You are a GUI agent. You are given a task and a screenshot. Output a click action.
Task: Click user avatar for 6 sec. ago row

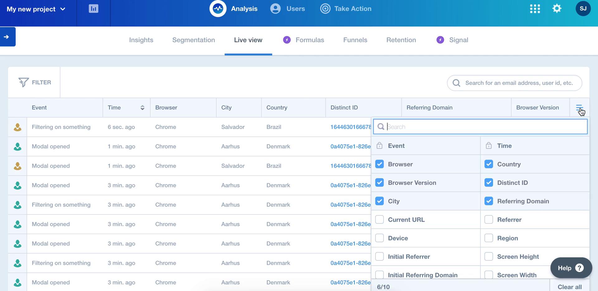coord(18,127)
